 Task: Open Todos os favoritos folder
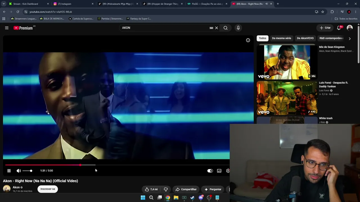[x=346, y=19]
